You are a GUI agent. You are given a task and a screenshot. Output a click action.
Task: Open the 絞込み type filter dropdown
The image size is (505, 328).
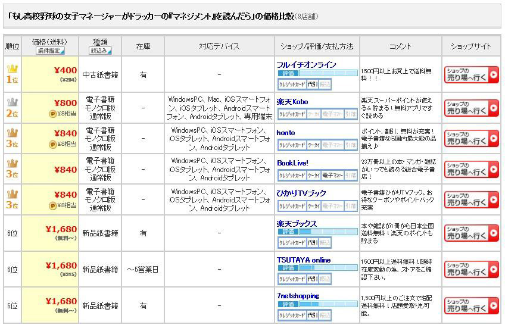[100, 51]
